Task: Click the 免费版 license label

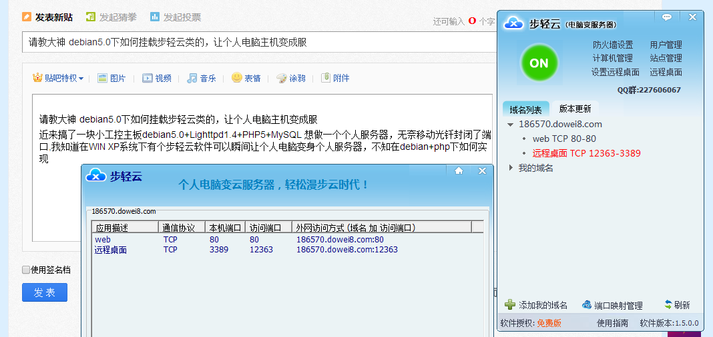Action: coord(549,324)
